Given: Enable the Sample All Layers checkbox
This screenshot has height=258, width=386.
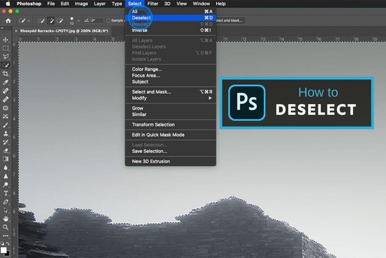Looking at the screenshot, I should tap(108, 21).
